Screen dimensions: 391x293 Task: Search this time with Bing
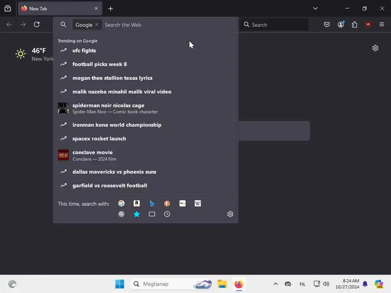[x=152, y=203]
